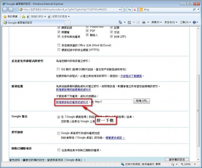Expand the address bar history dropdown arrow
Viewport: 202px width, 168px height.
(x=120, y=10)
